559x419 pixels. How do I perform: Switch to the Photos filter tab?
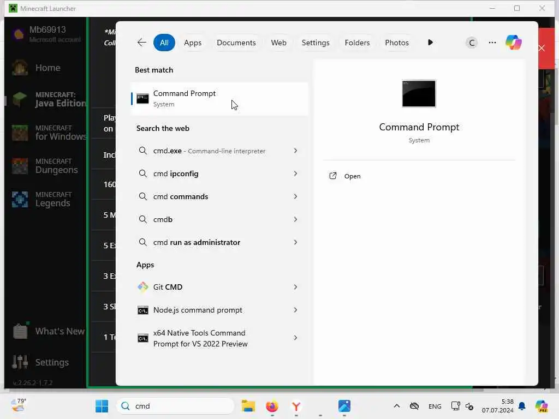point(397,43)
